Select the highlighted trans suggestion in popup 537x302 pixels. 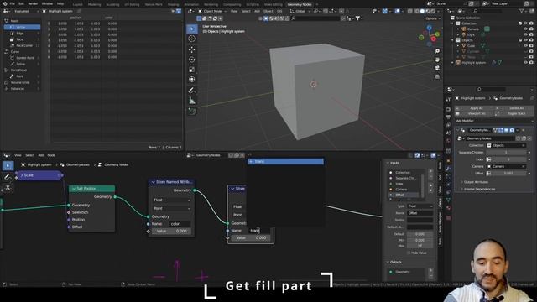285,161
